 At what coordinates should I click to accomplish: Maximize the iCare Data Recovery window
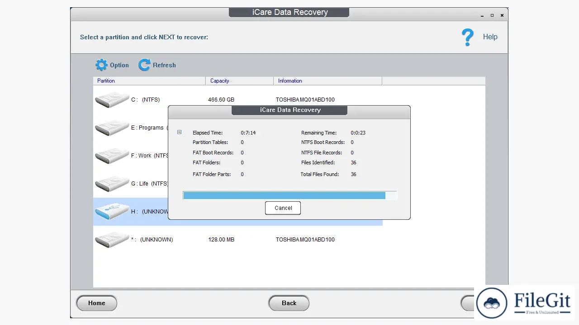492,15
